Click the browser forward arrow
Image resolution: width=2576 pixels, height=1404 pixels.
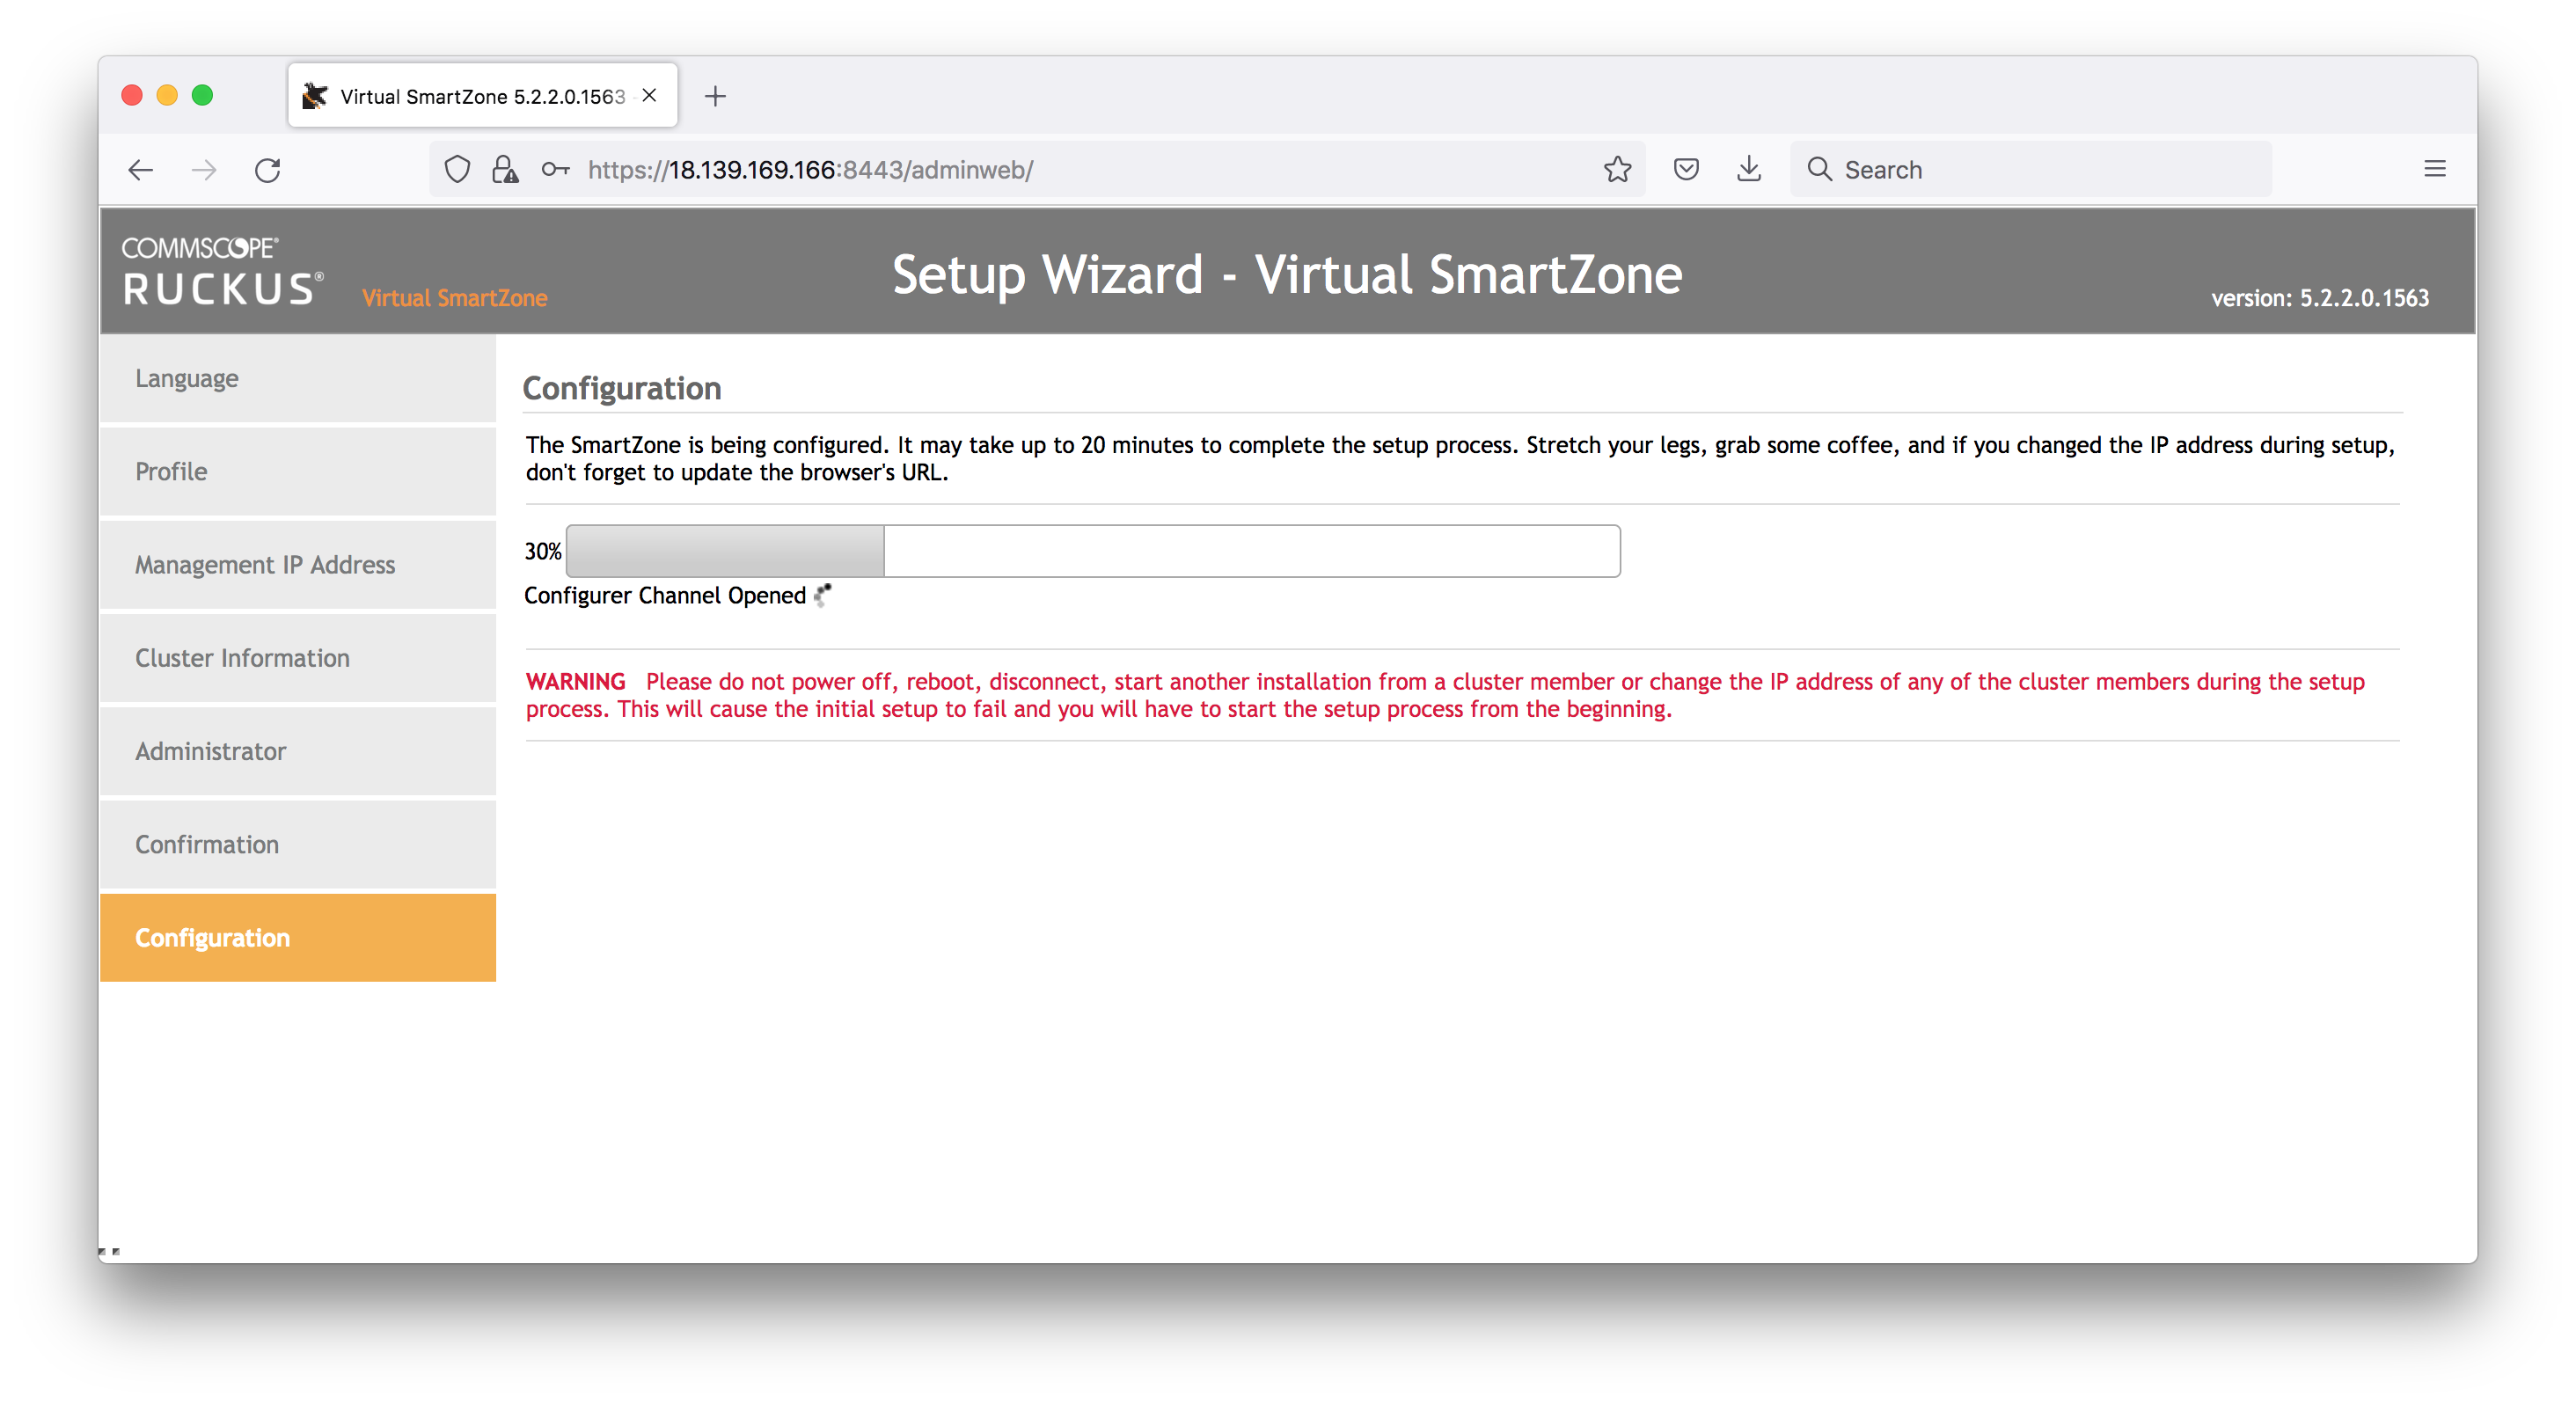tap(204, 170)
